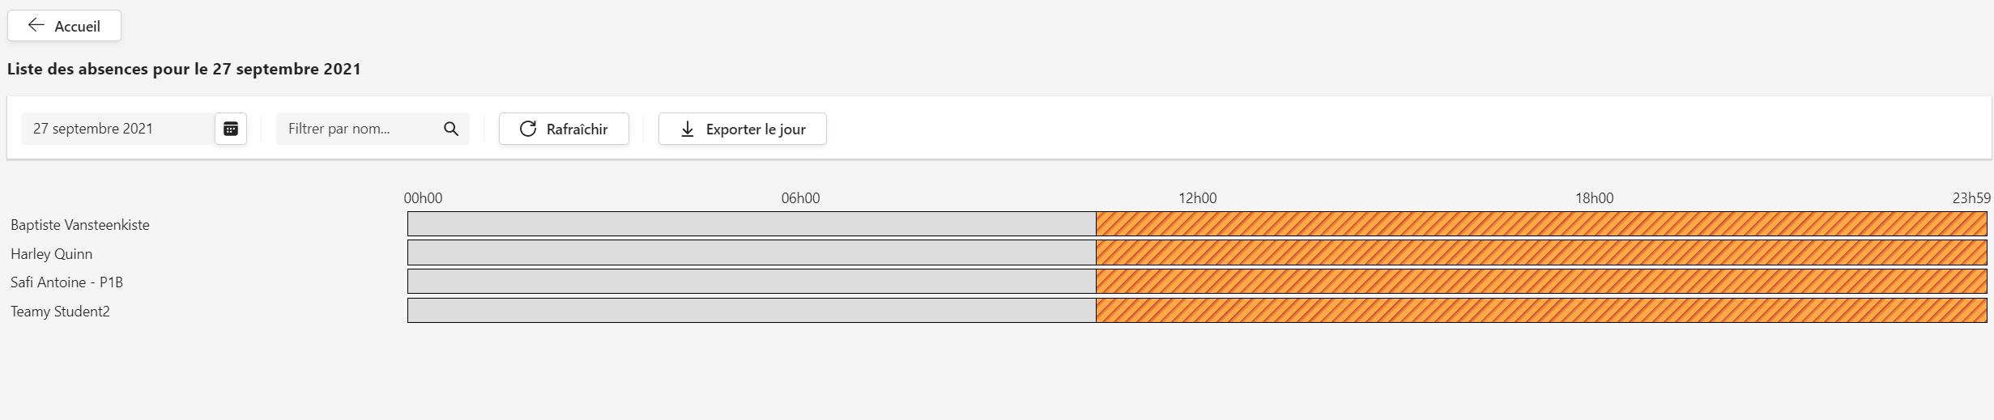The image size is (1994, 420).
Task: Click the refresh circular arrow icon
Action: point(528,129)
